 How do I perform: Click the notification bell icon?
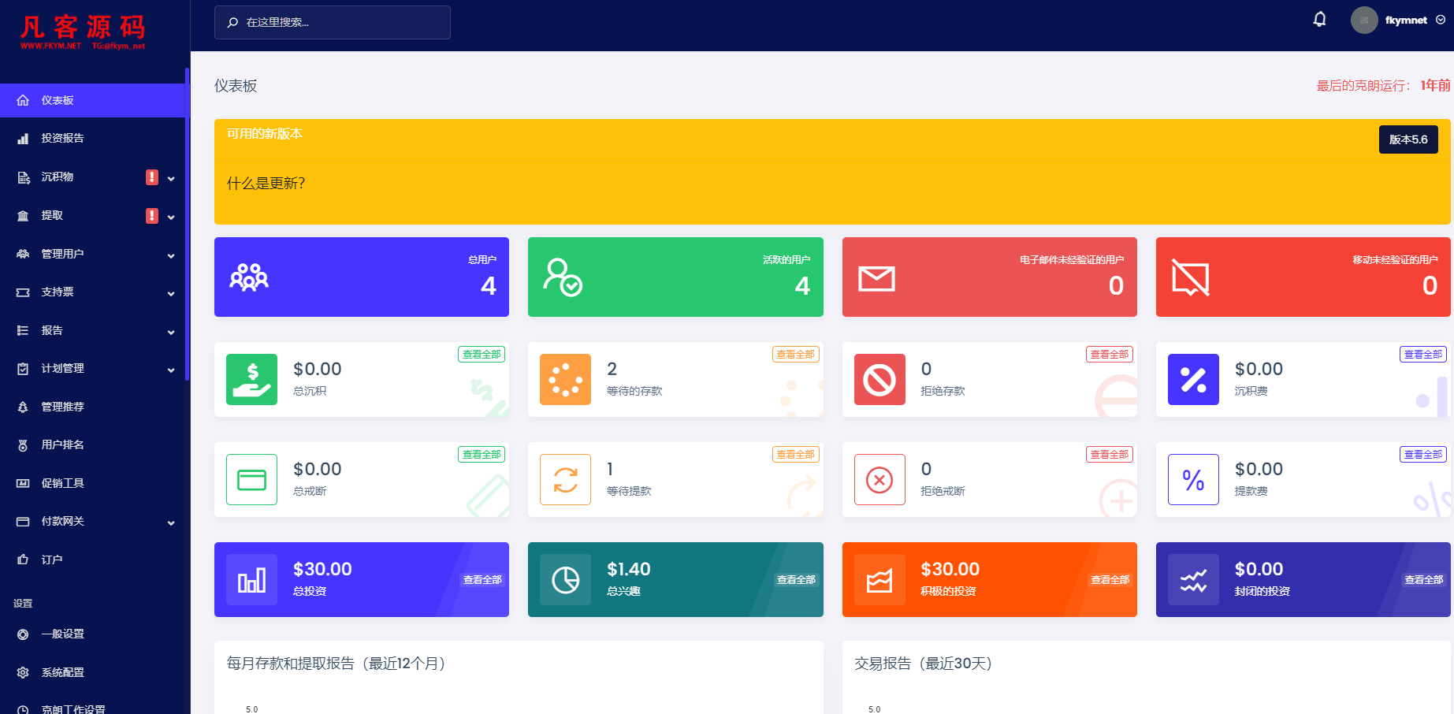point(1319,20)
